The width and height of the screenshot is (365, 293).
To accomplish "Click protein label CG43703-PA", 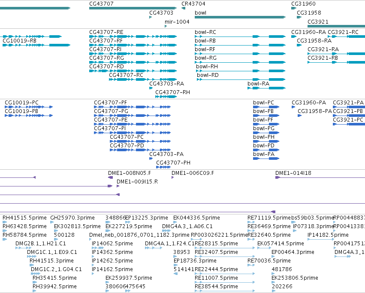I will 166,154.
